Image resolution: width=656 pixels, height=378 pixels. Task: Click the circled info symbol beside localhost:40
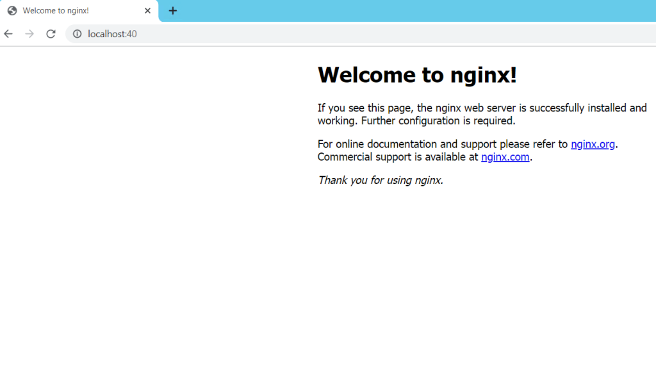click(x=76, y=33)
